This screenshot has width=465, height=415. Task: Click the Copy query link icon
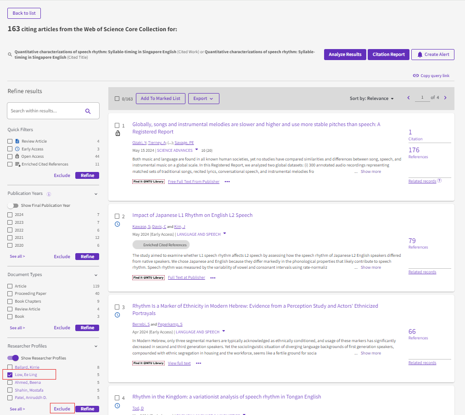tap(415, 76)
